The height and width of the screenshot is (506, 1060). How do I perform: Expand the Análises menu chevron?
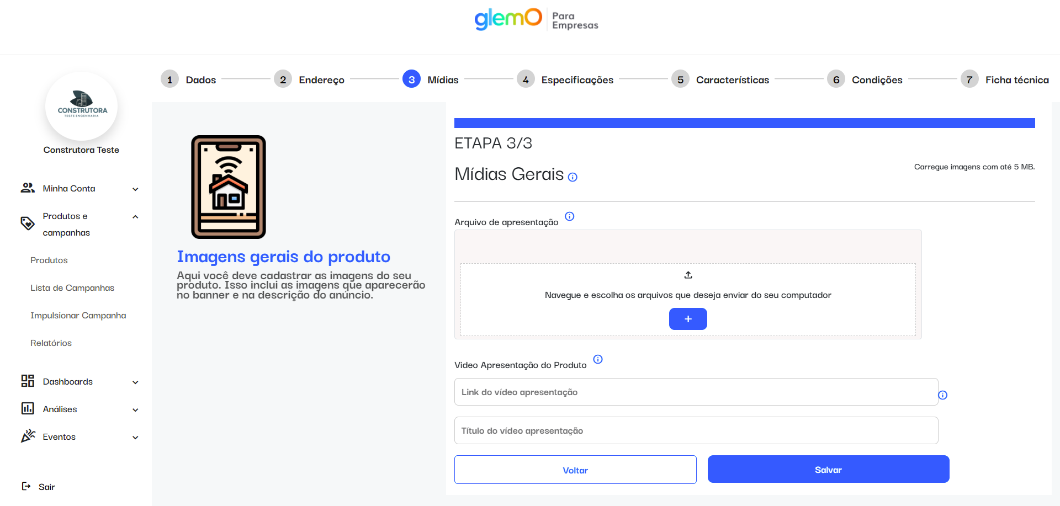point(135,410)
